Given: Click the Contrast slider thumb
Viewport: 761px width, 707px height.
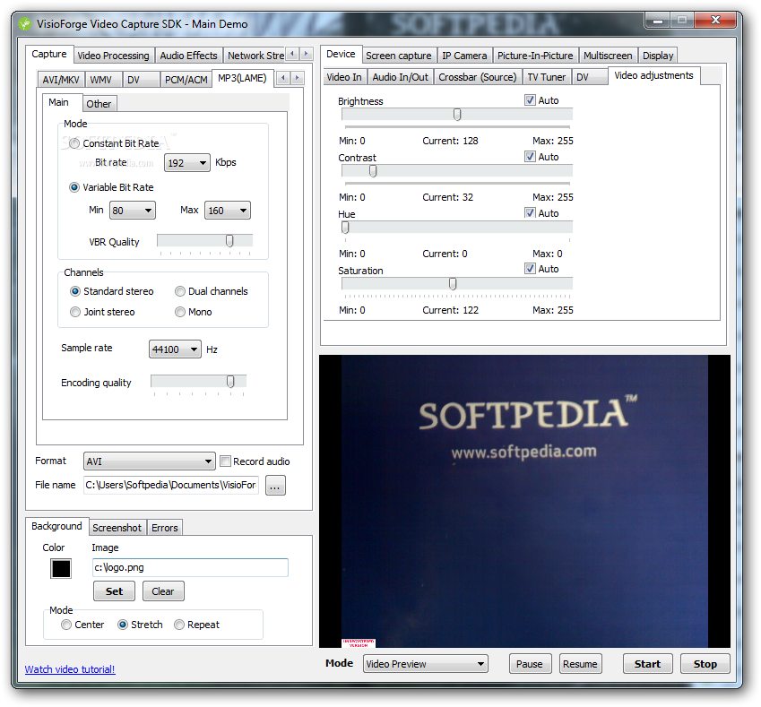Looking at the screenshot, I should pos(373,171).
